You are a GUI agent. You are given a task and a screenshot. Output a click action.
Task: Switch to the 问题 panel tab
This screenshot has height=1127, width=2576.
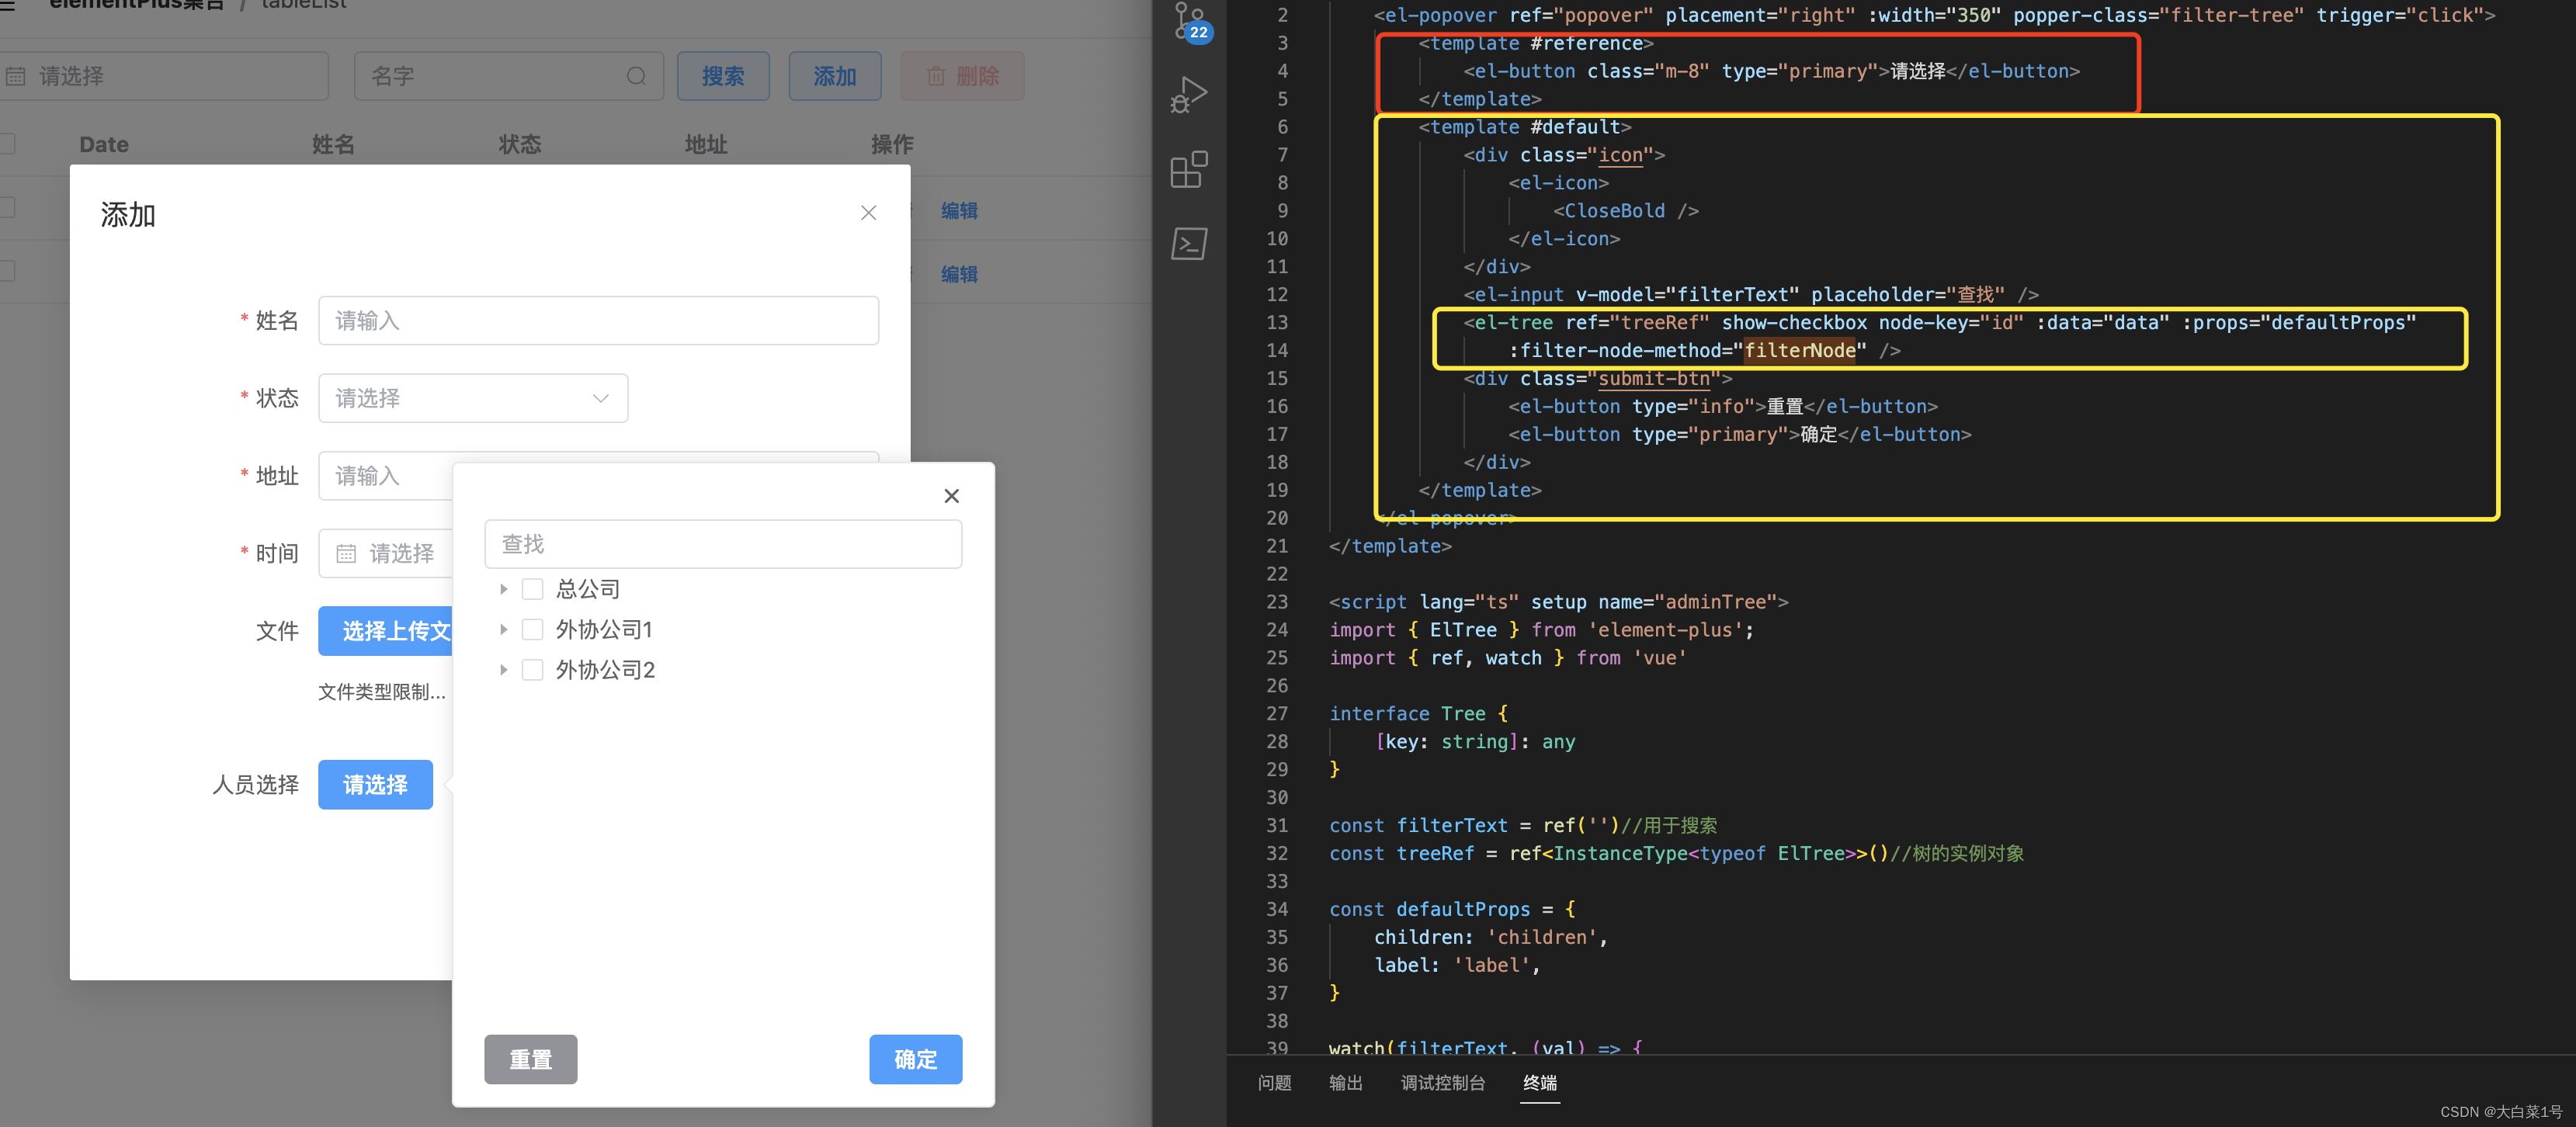click(x=1274, y=1083)
